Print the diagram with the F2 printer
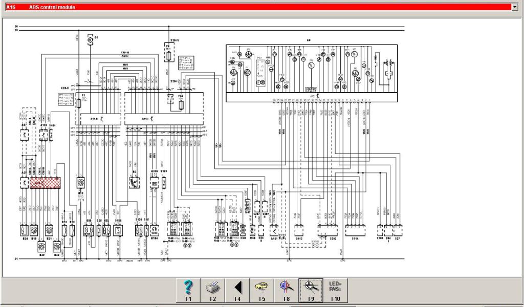 click(212, 290)
